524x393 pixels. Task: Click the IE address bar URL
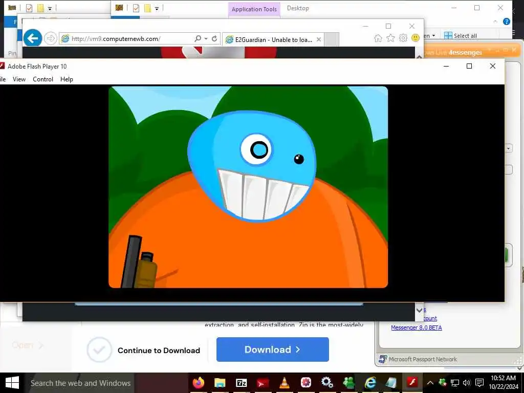[x=116, y=39]
